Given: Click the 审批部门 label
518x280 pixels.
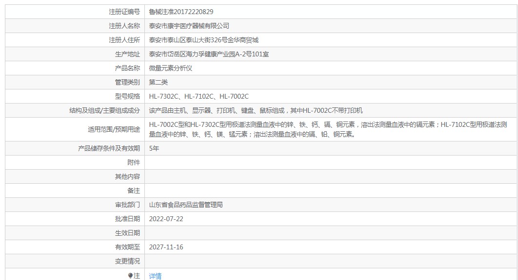Looking at the screenshot, I should point(127,205).
